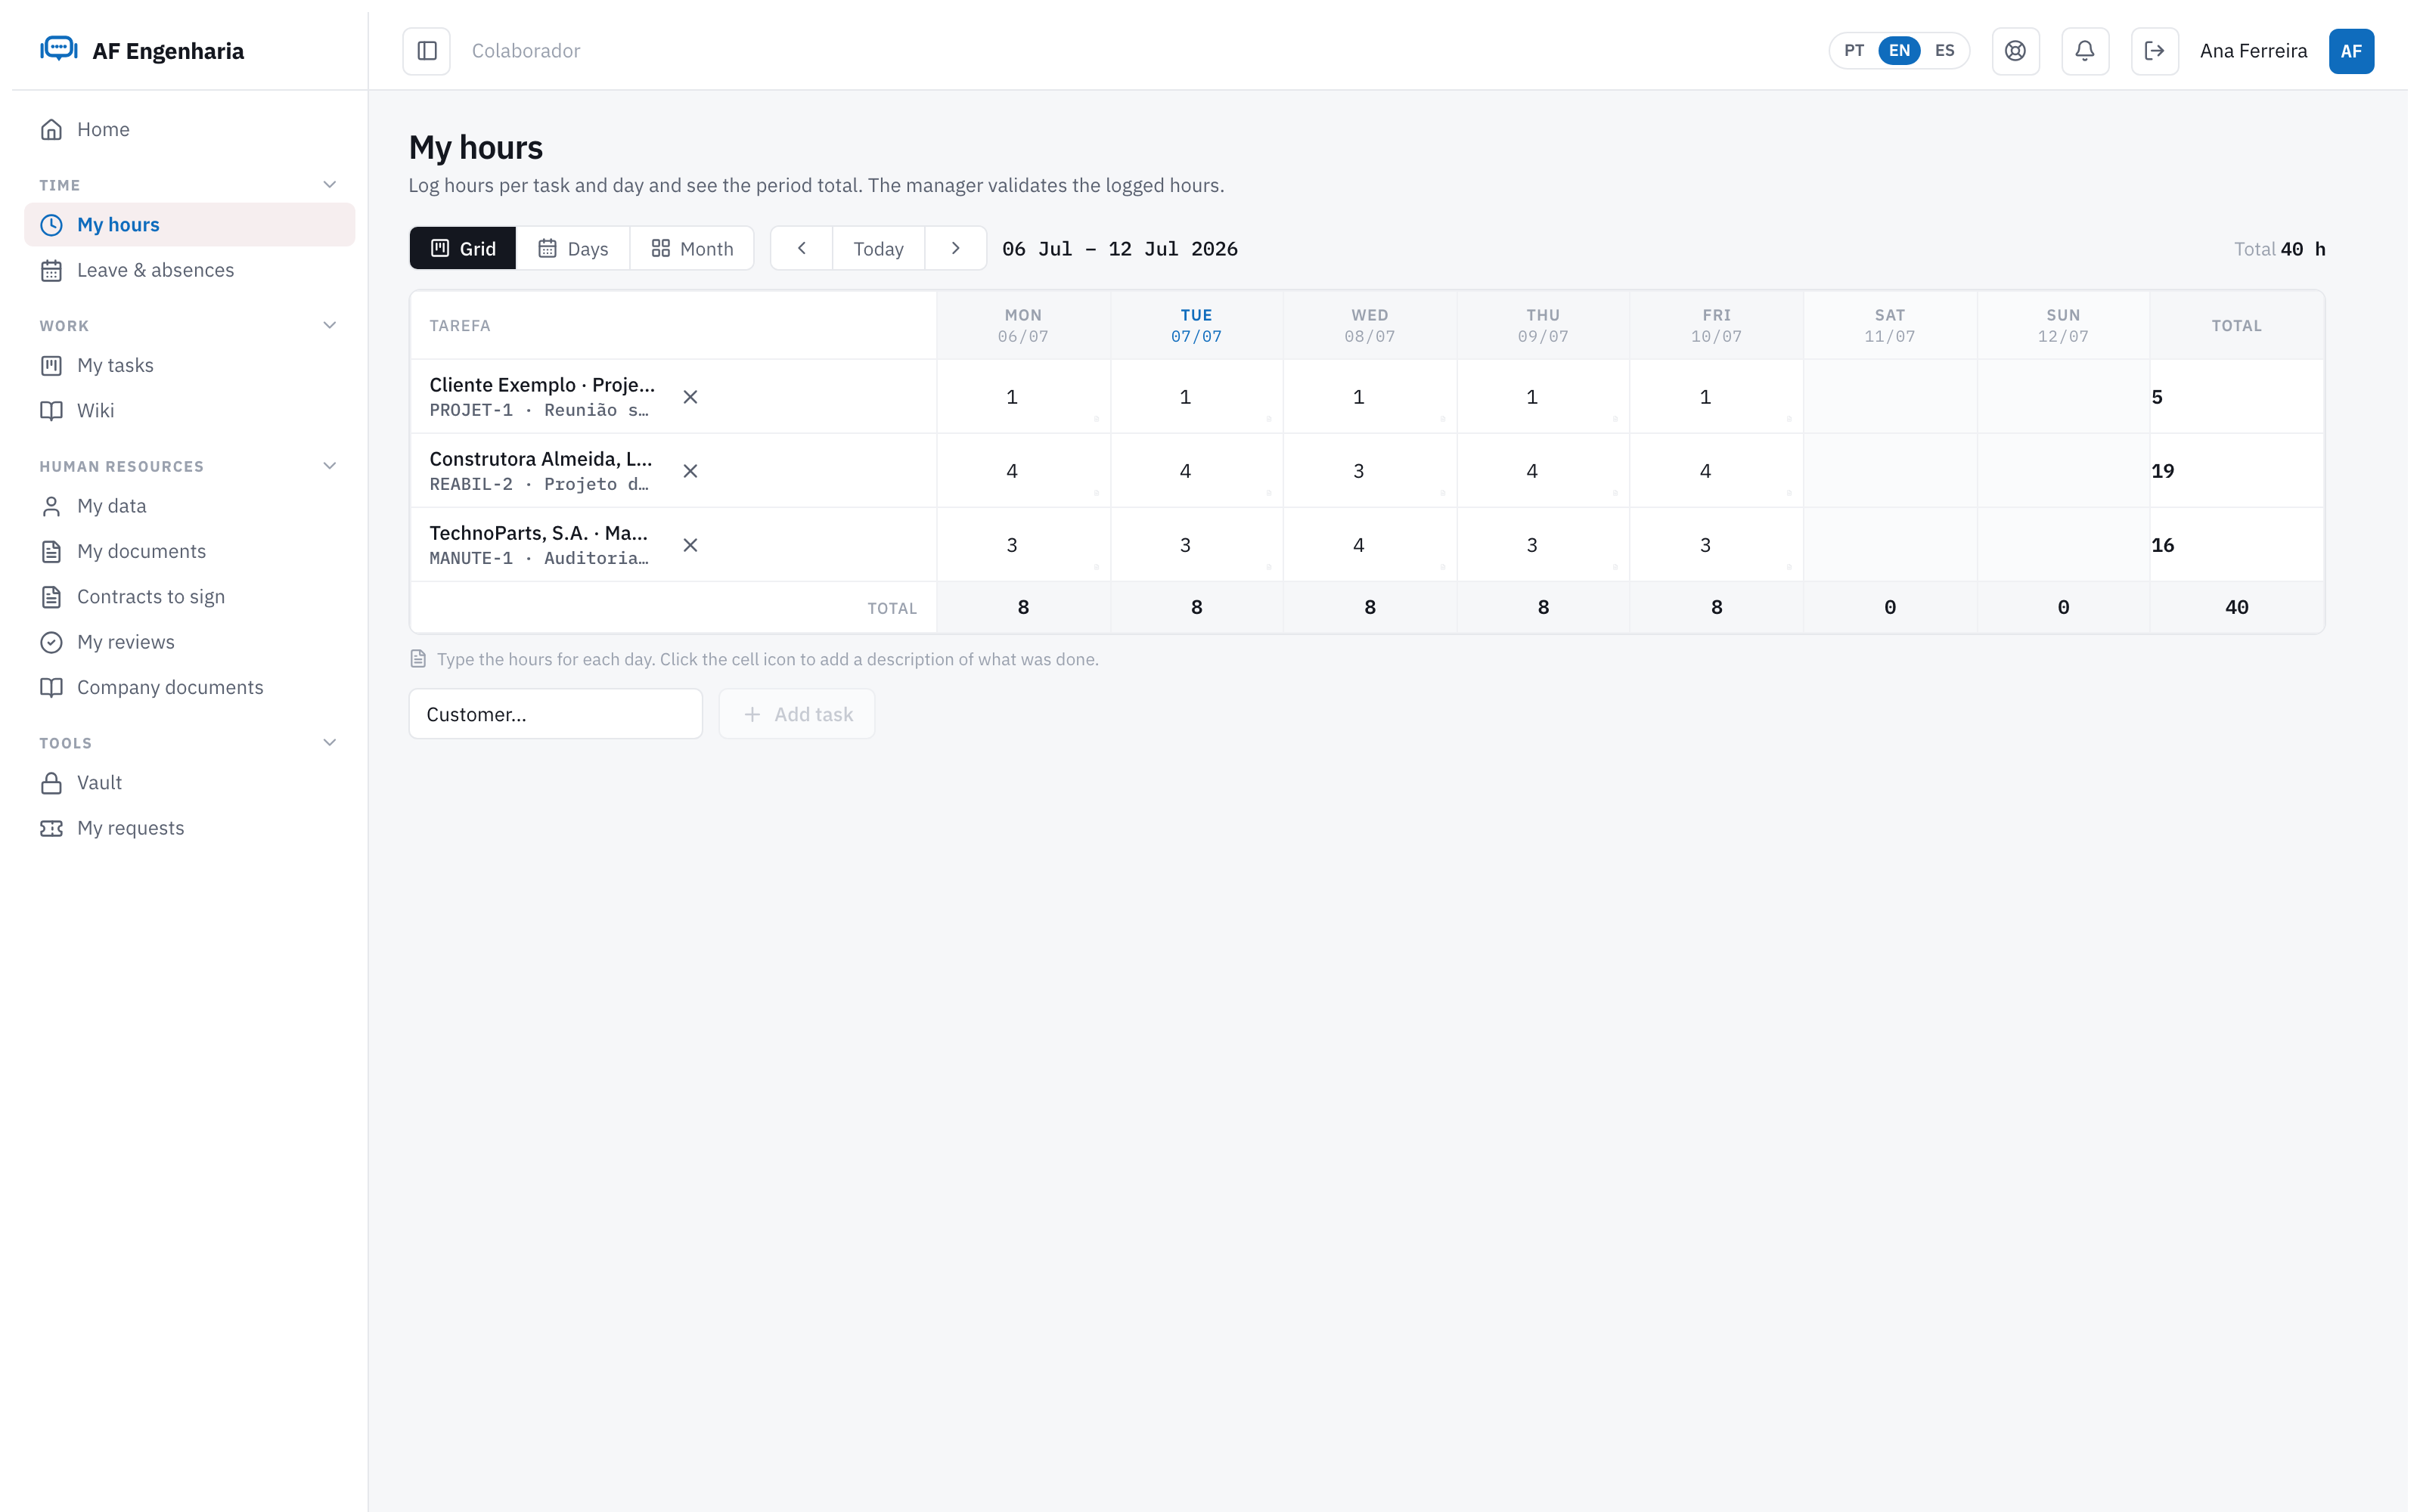Image resolution: width=2420 pixels, height=1512 pixels.
Task: Edit Wednesday hours for Construtora Almeida
Action: [1359, 471]
